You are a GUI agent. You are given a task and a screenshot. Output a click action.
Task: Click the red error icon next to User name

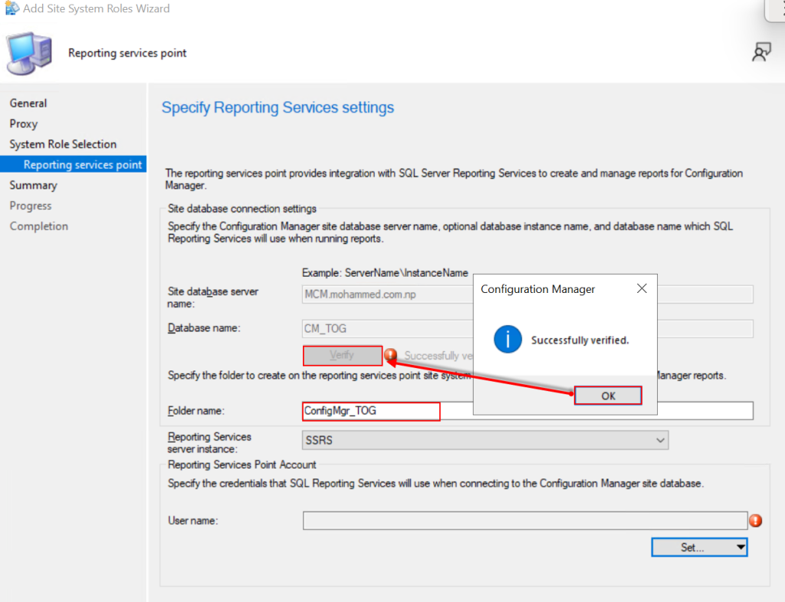pos(756,521)
